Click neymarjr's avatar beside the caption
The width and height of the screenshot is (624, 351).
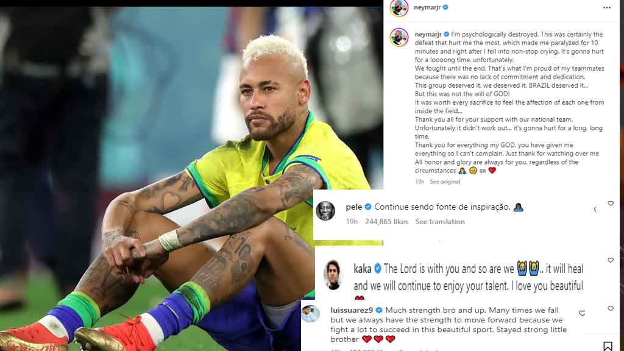399,38
